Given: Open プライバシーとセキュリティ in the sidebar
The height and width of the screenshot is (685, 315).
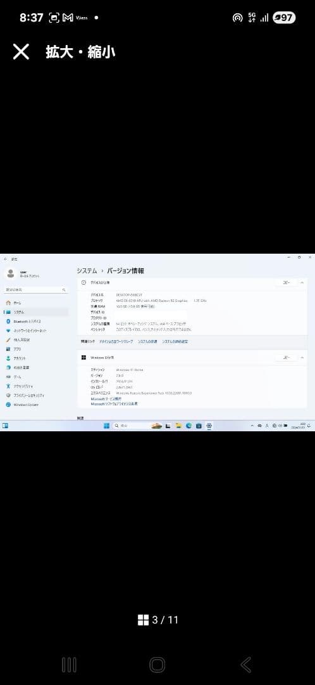Looking at the screenshot, I should pos(35,395).
